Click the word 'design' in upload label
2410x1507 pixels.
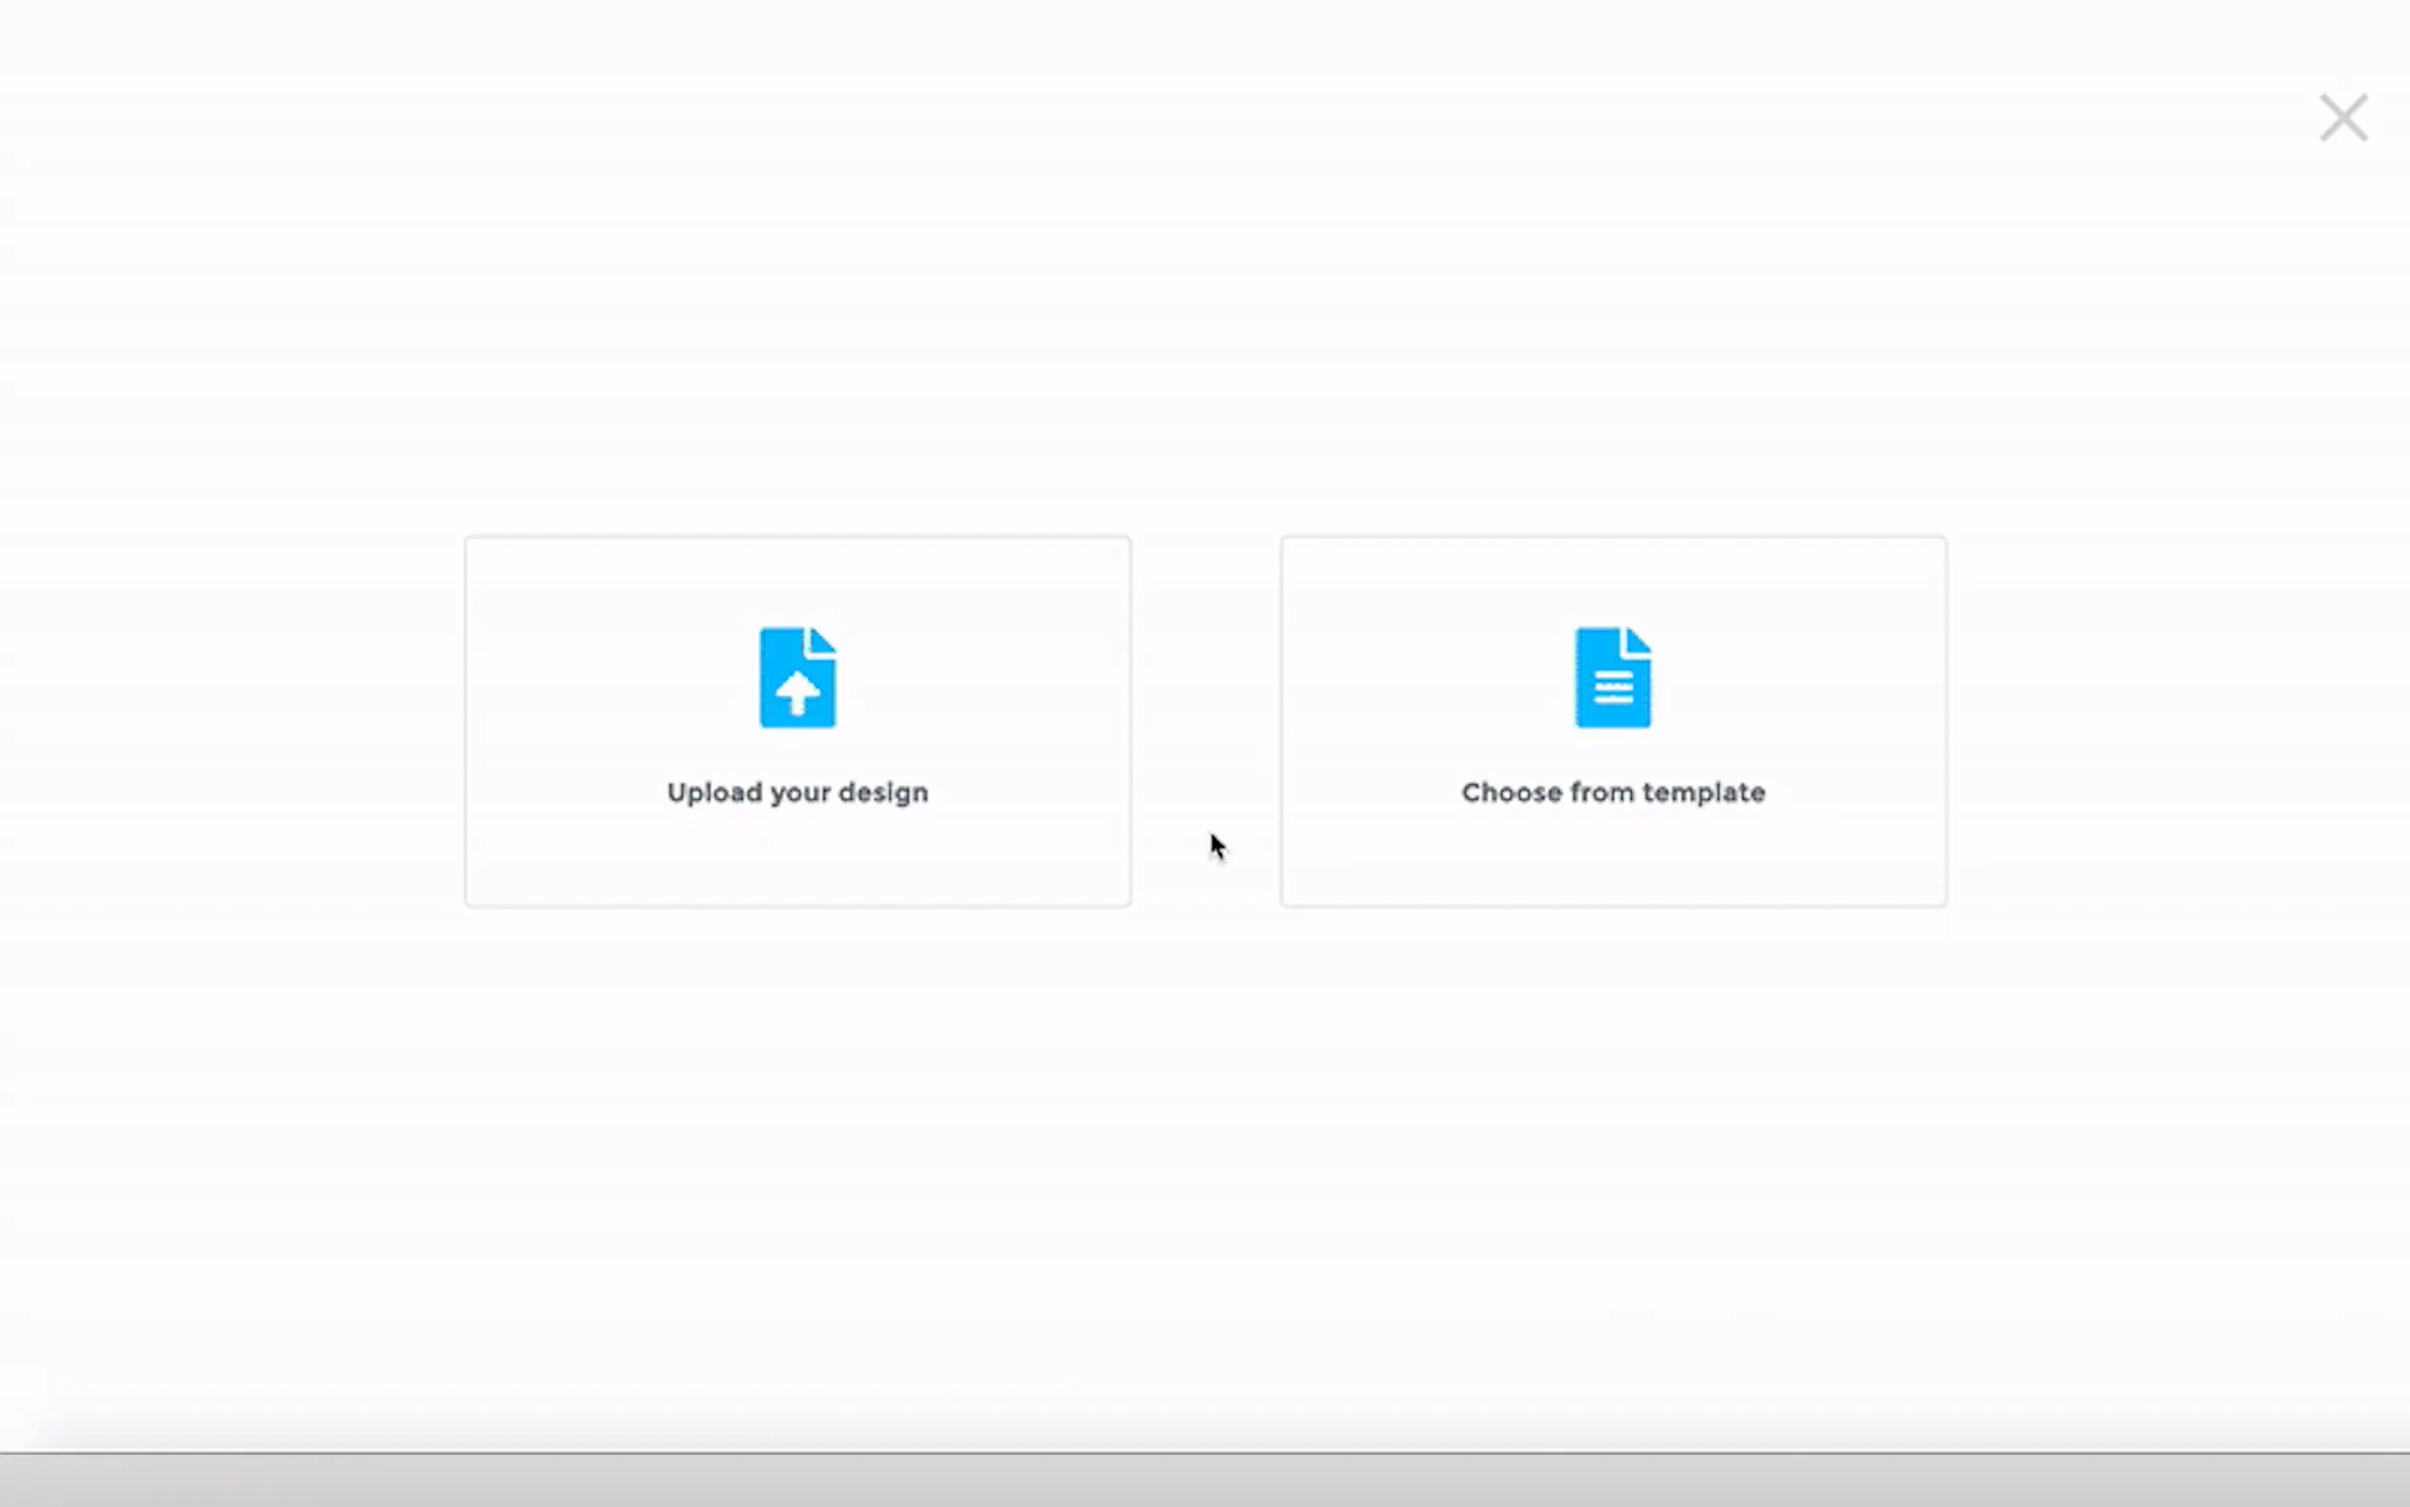[882, 792]
